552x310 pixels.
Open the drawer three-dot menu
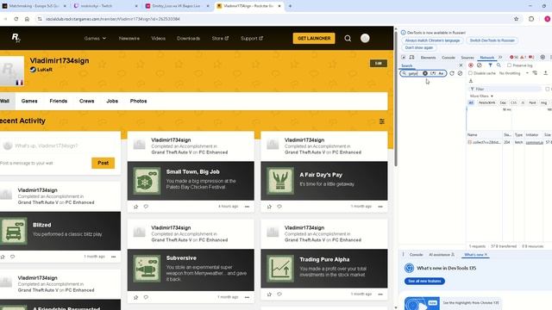pos(404,255)
